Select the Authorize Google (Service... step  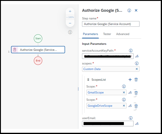click(x=38, y=50)
